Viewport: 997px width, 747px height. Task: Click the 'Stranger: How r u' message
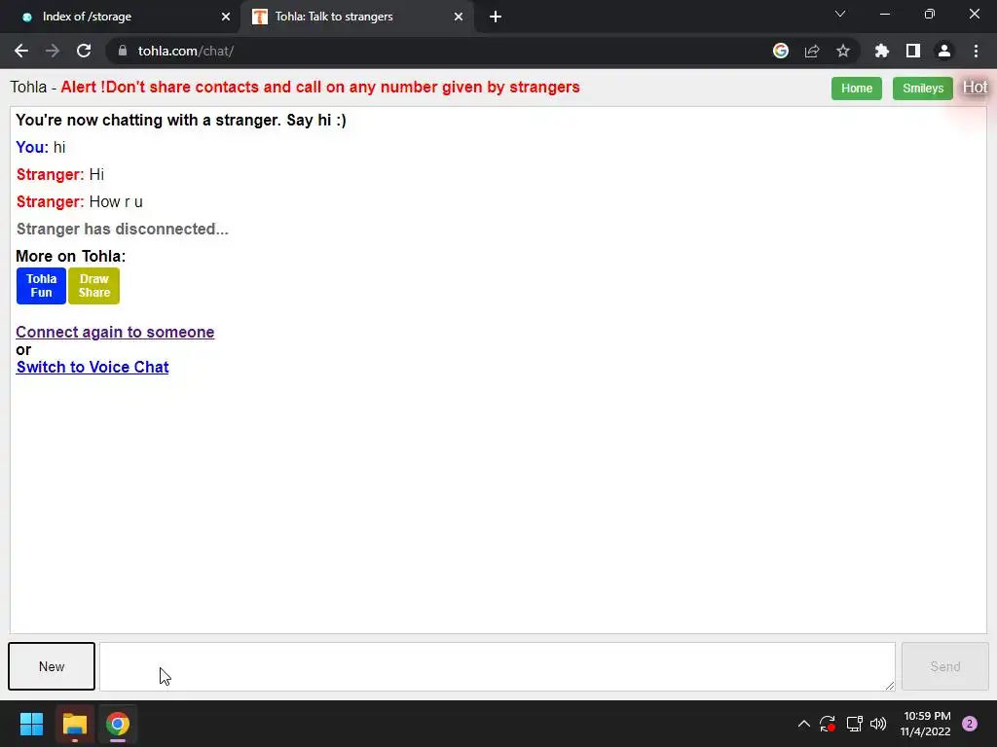[x=80, y=201]
